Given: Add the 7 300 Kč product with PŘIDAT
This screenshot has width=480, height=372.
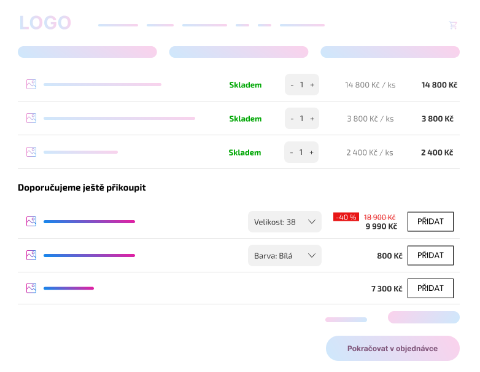Looking at the screenshot, I should 430,288.
